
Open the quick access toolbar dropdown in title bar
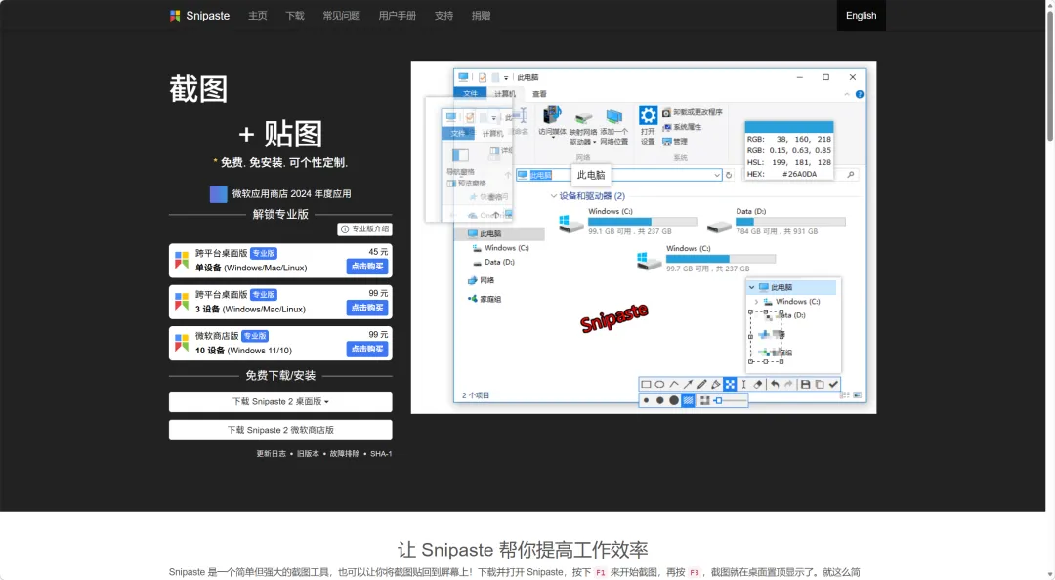pyautogui.click(x=506, y=78)
